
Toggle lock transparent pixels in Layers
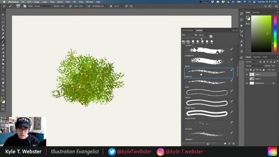pos(251,70)
